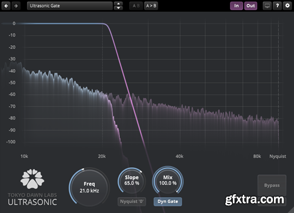
Task: Click the monitor display icon
Action: 267,6
